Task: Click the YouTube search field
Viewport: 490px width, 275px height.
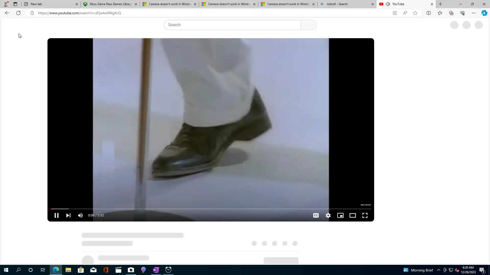Action: pos(232,25)
